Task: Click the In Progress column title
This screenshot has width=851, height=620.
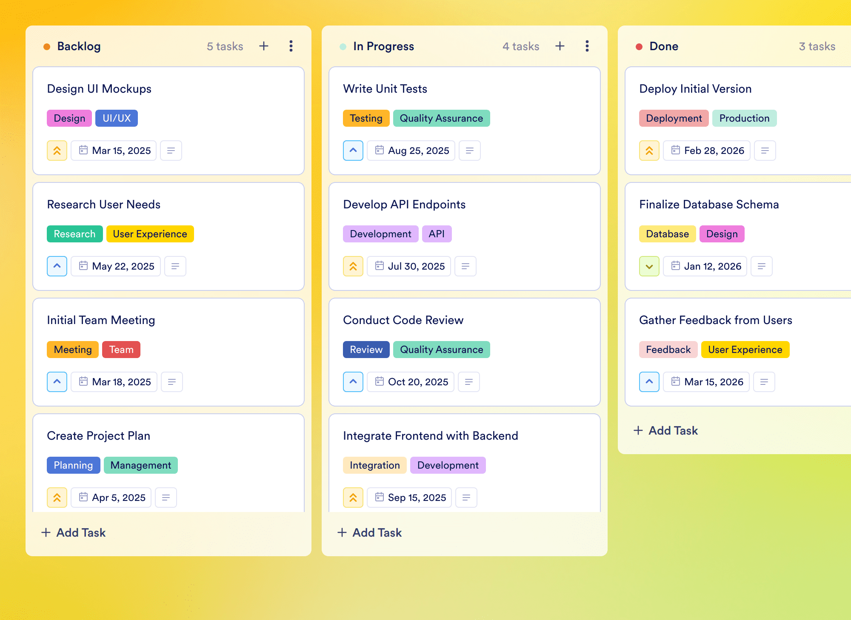Action: point(383,46)
